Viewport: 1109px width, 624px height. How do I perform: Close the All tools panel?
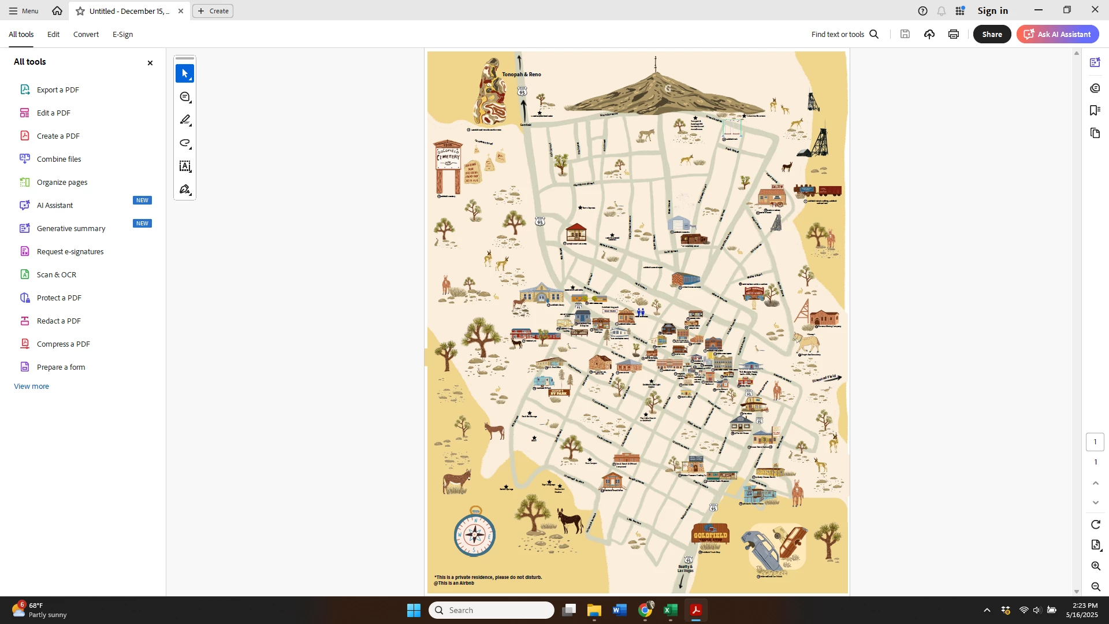click(150, 63)
